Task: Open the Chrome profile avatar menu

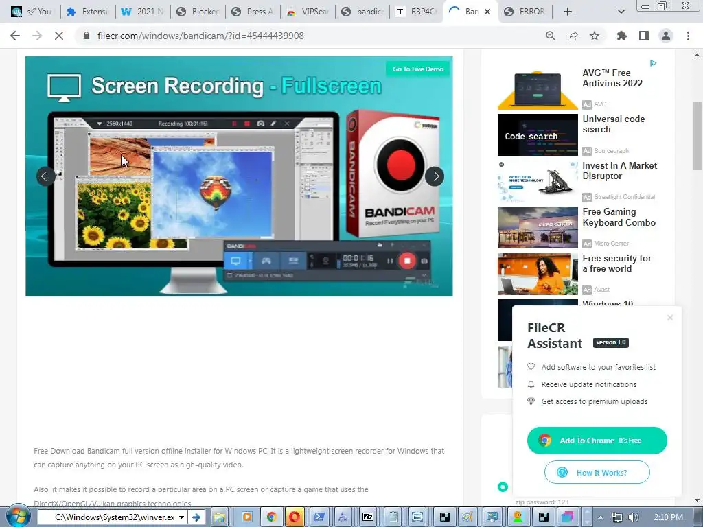Action: 666,36
